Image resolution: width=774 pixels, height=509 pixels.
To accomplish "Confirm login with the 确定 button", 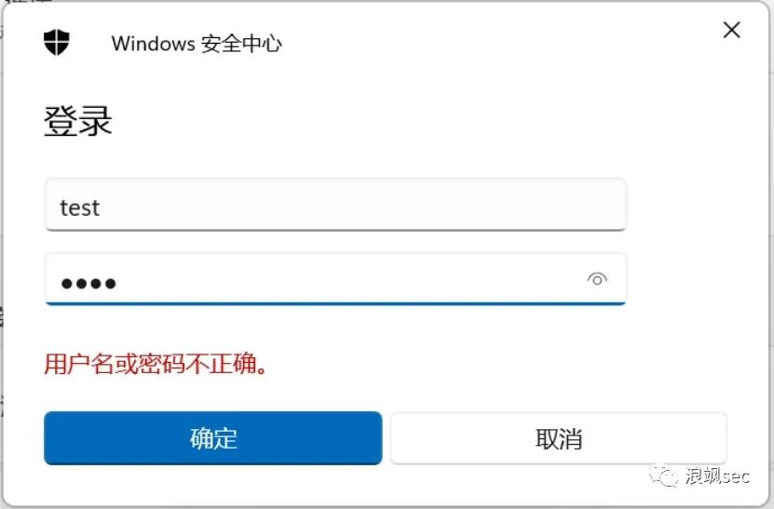I will 213,438.
